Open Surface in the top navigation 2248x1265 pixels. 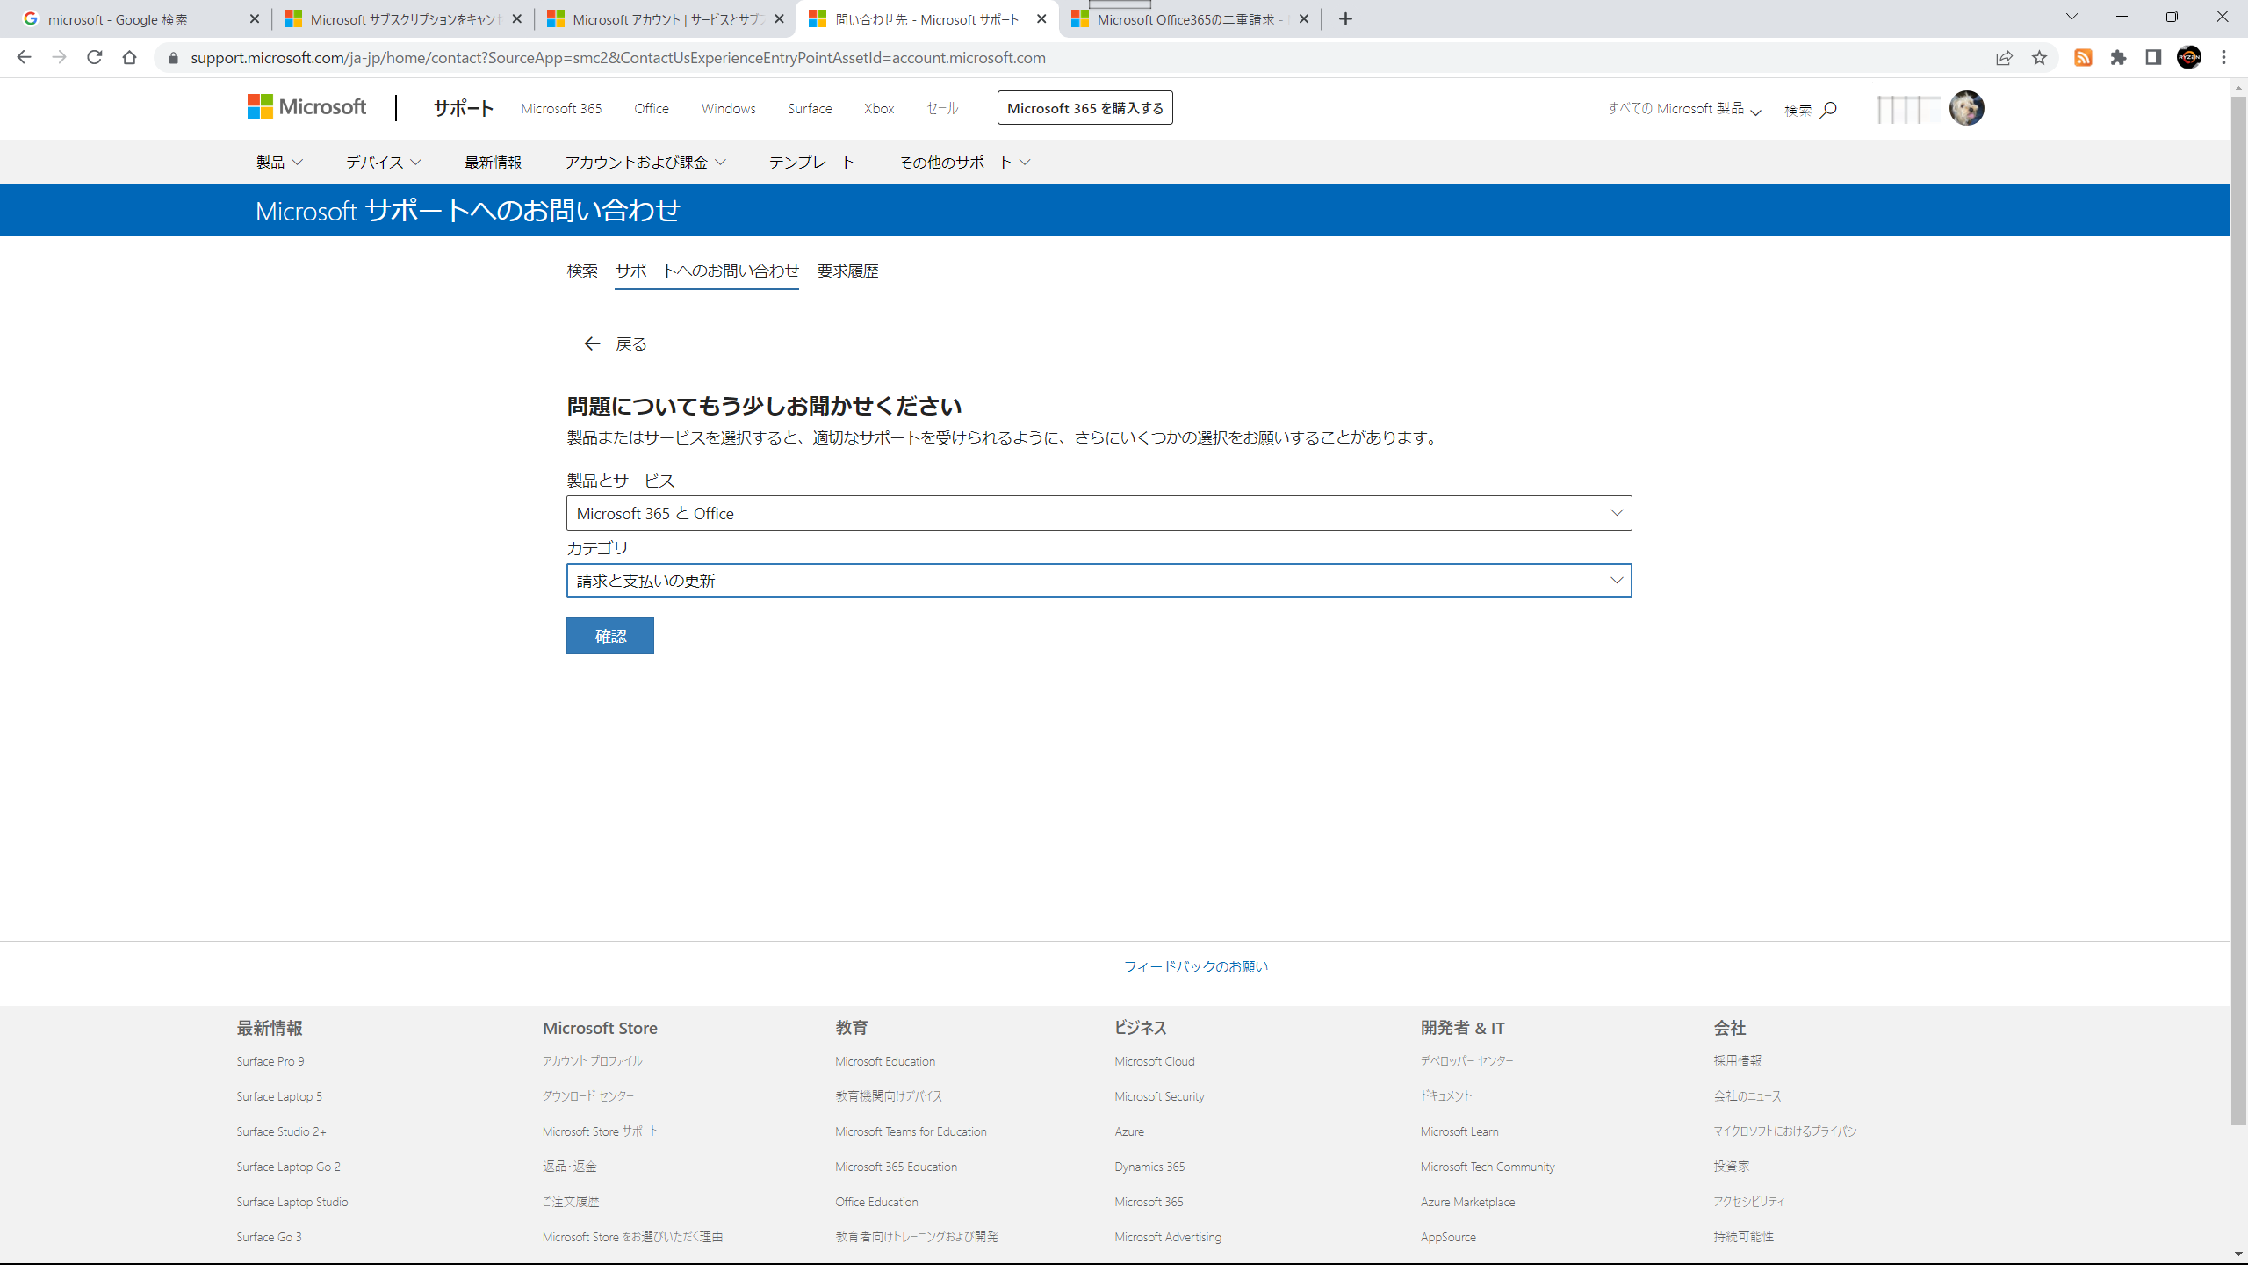pos(810,108)
